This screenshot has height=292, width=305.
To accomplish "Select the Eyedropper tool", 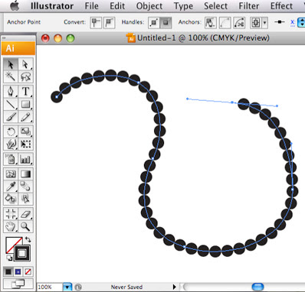I will coord(11,187).
